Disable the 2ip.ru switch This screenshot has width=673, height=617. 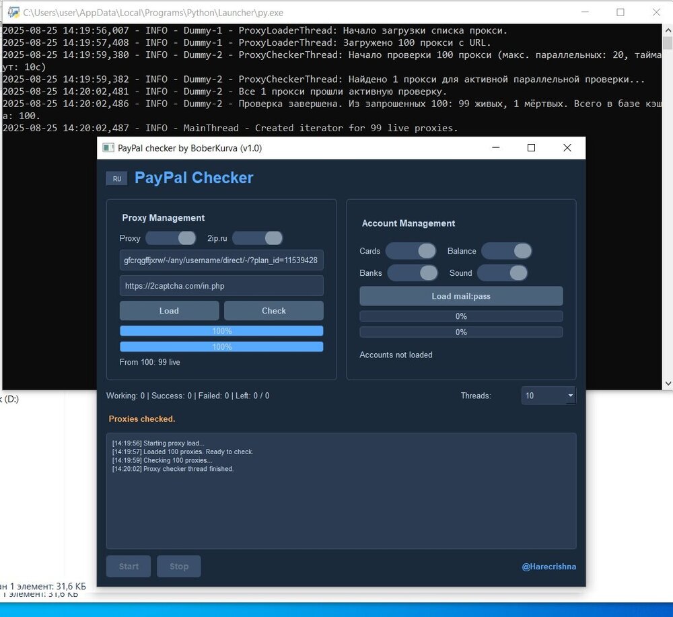[x=258, y=238]
